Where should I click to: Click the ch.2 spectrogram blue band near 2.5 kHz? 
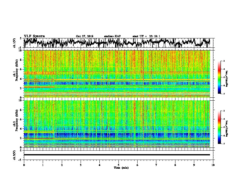click(117, 135)
